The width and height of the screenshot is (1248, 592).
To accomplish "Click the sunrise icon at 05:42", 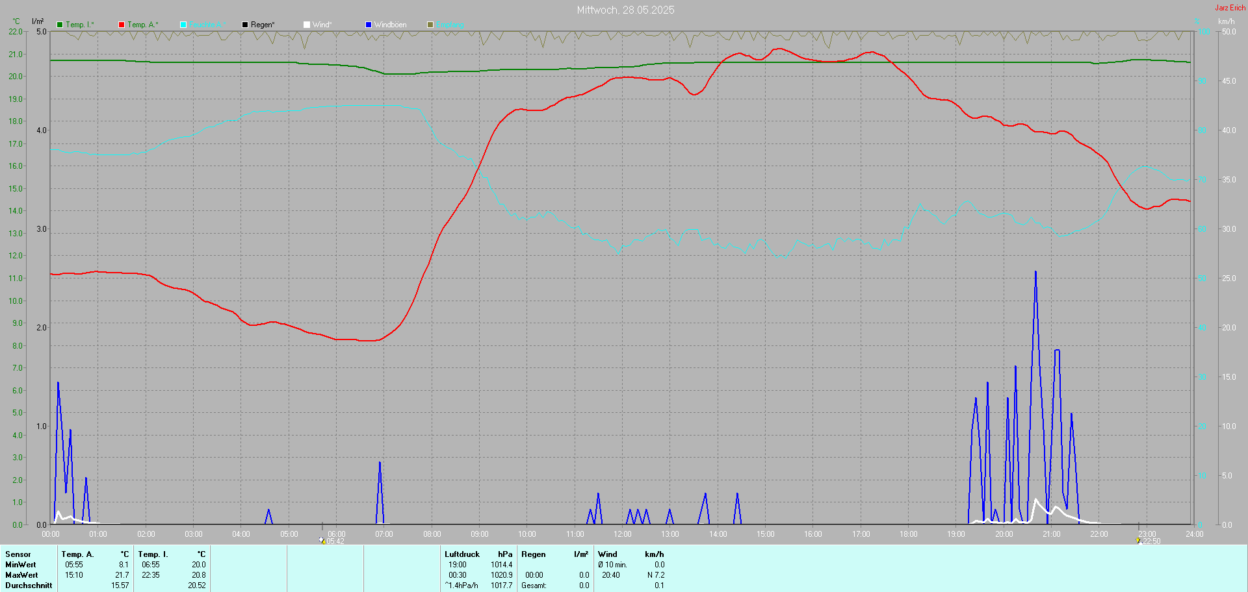I will point(322,541).
